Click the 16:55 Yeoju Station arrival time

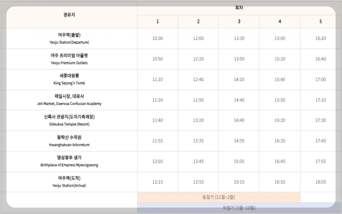(280, 182)
